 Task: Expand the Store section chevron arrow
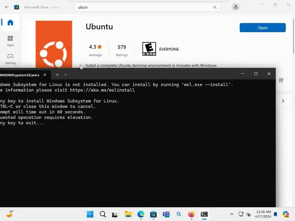click(x=283, y=101)
